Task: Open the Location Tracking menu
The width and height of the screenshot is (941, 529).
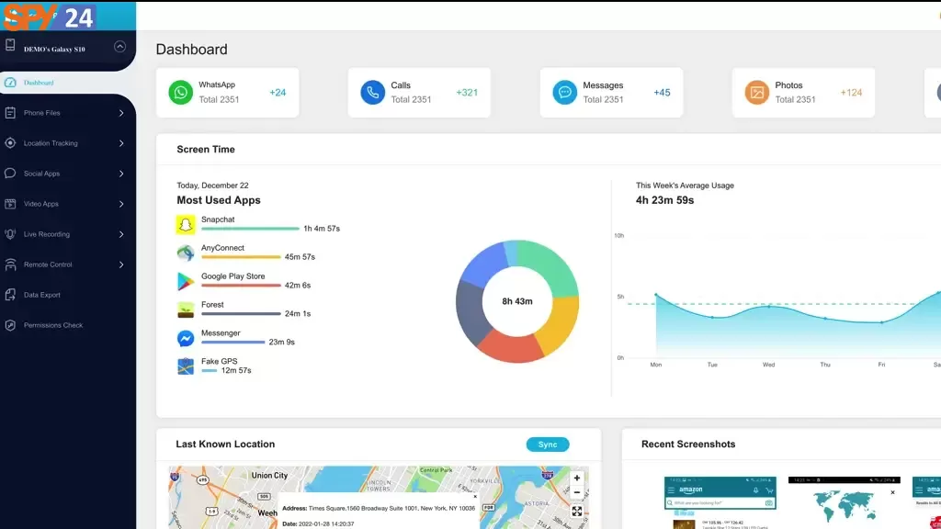Action: 68,143
